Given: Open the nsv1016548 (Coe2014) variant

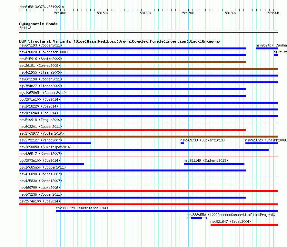Looking at the screenshot, I should (39, 113).
